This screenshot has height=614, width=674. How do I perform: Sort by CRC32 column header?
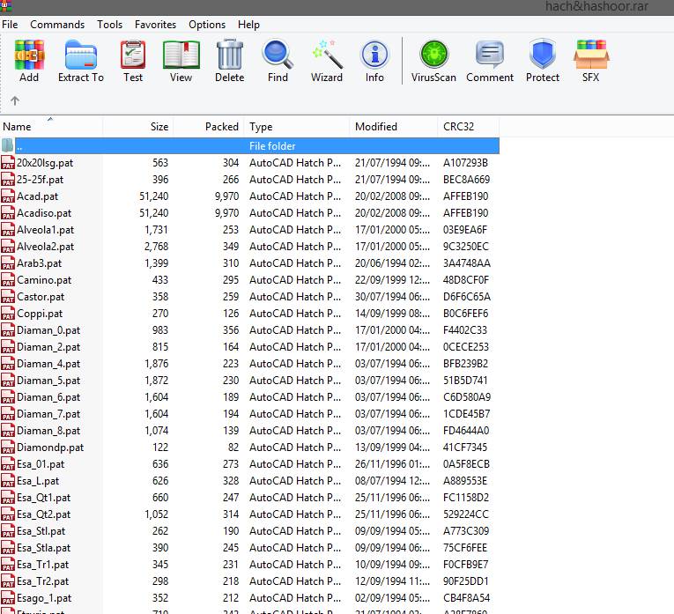coord(469,127)
